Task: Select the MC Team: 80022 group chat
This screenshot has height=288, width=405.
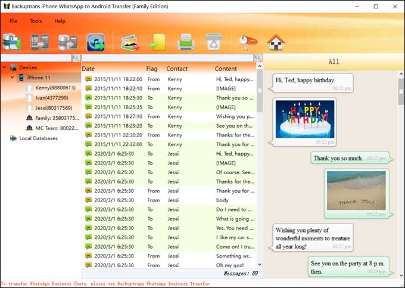Action: coord(57,128)
